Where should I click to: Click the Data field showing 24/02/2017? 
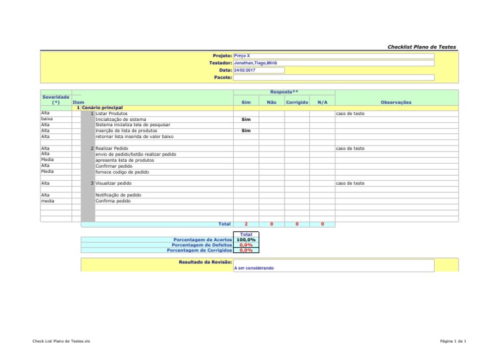coord(259,70)
